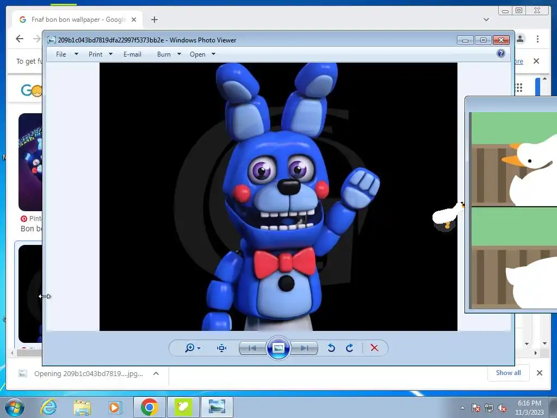Click muted volume tray icon
Image resolution: width=557 pixels, height=418 pixels.
502,408
